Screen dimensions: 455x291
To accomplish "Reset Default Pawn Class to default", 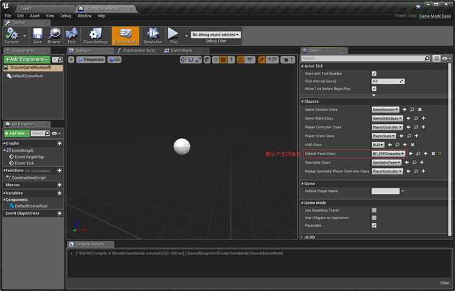I will point(440,154).
